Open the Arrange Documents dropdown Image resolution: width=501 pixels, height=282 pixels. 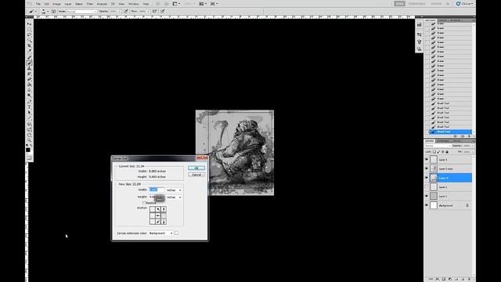click(x=202, y=4)
